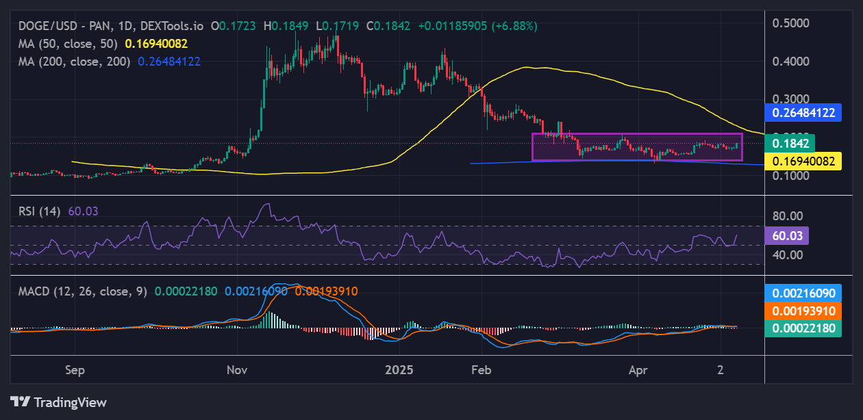Viewport: 863px width, 420px height.
Task: Click the low price L0.1719 in header
Action: click(338, 26)
